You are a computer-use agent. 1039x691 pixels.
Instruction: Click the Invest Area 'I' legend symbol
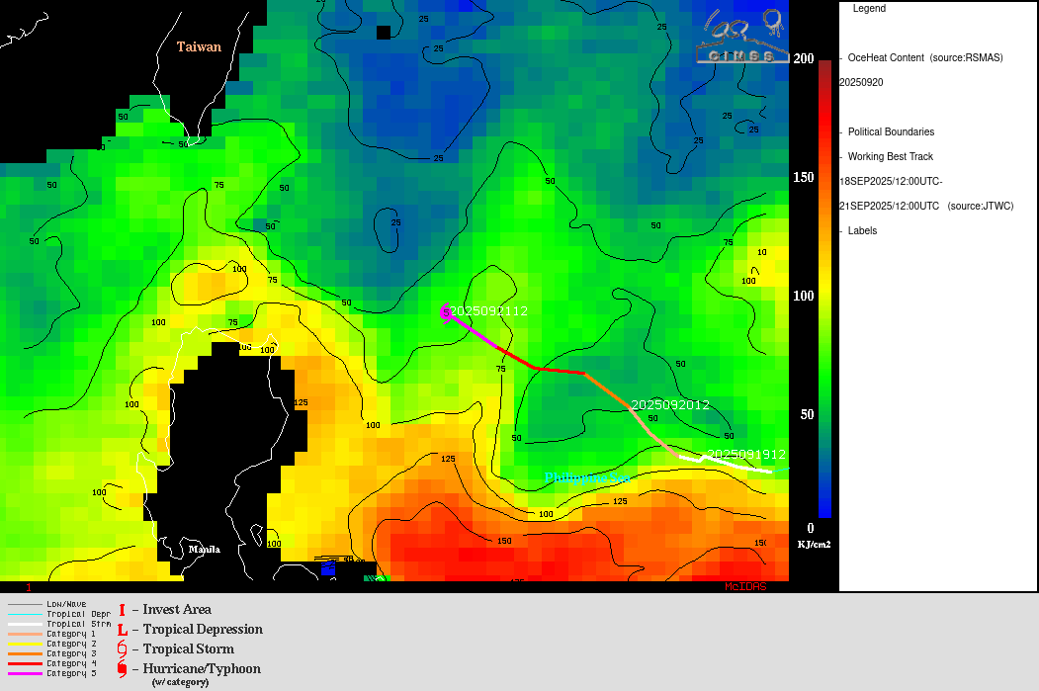click(122, 610)
